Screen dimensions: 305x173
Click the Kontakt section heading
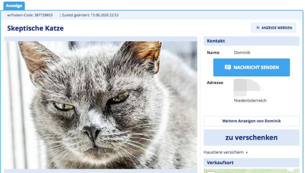click(x=216, y=41)
